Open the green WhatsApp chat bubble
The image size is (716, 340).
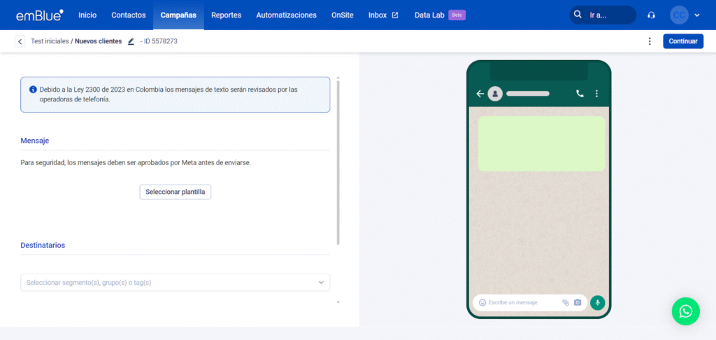tap(685, 311)
